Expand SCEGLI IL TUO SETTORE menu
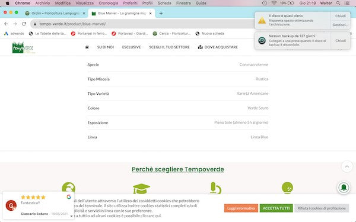 pyautogui.click(x=169, y=47)
